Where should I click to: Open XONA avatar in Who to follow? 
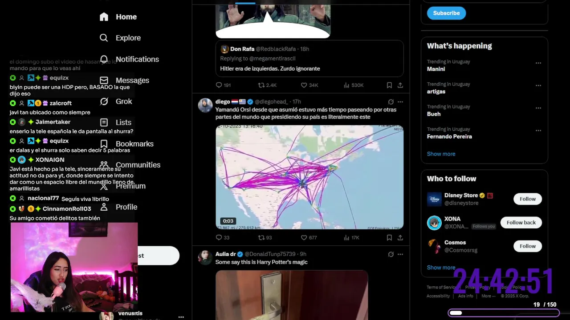tap(434, 223)
